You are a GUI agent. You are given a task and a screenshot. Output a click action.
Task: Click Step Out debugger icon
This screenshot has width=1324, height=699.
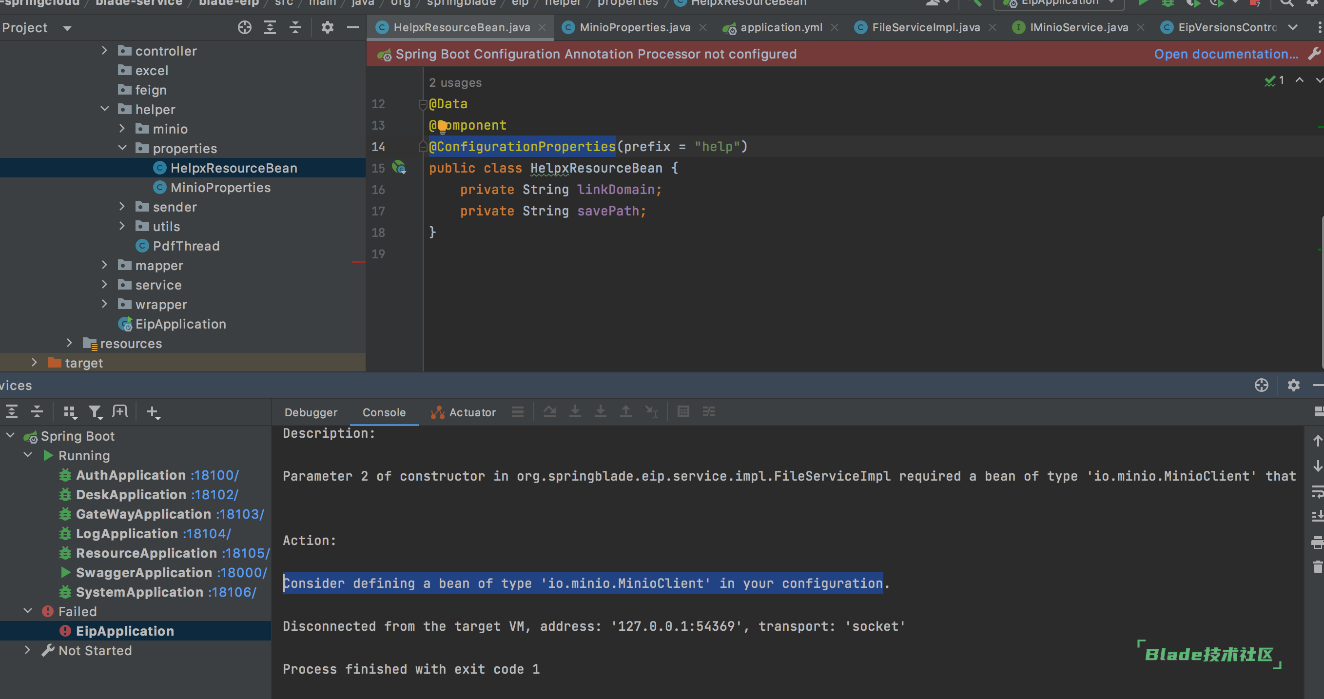pyautogui.click(x=625, y=412)
